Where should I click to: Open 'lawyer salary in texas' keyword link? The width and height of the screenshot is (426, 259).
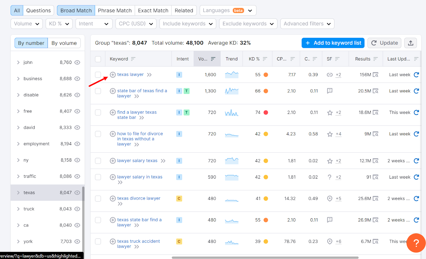(140, 177)
